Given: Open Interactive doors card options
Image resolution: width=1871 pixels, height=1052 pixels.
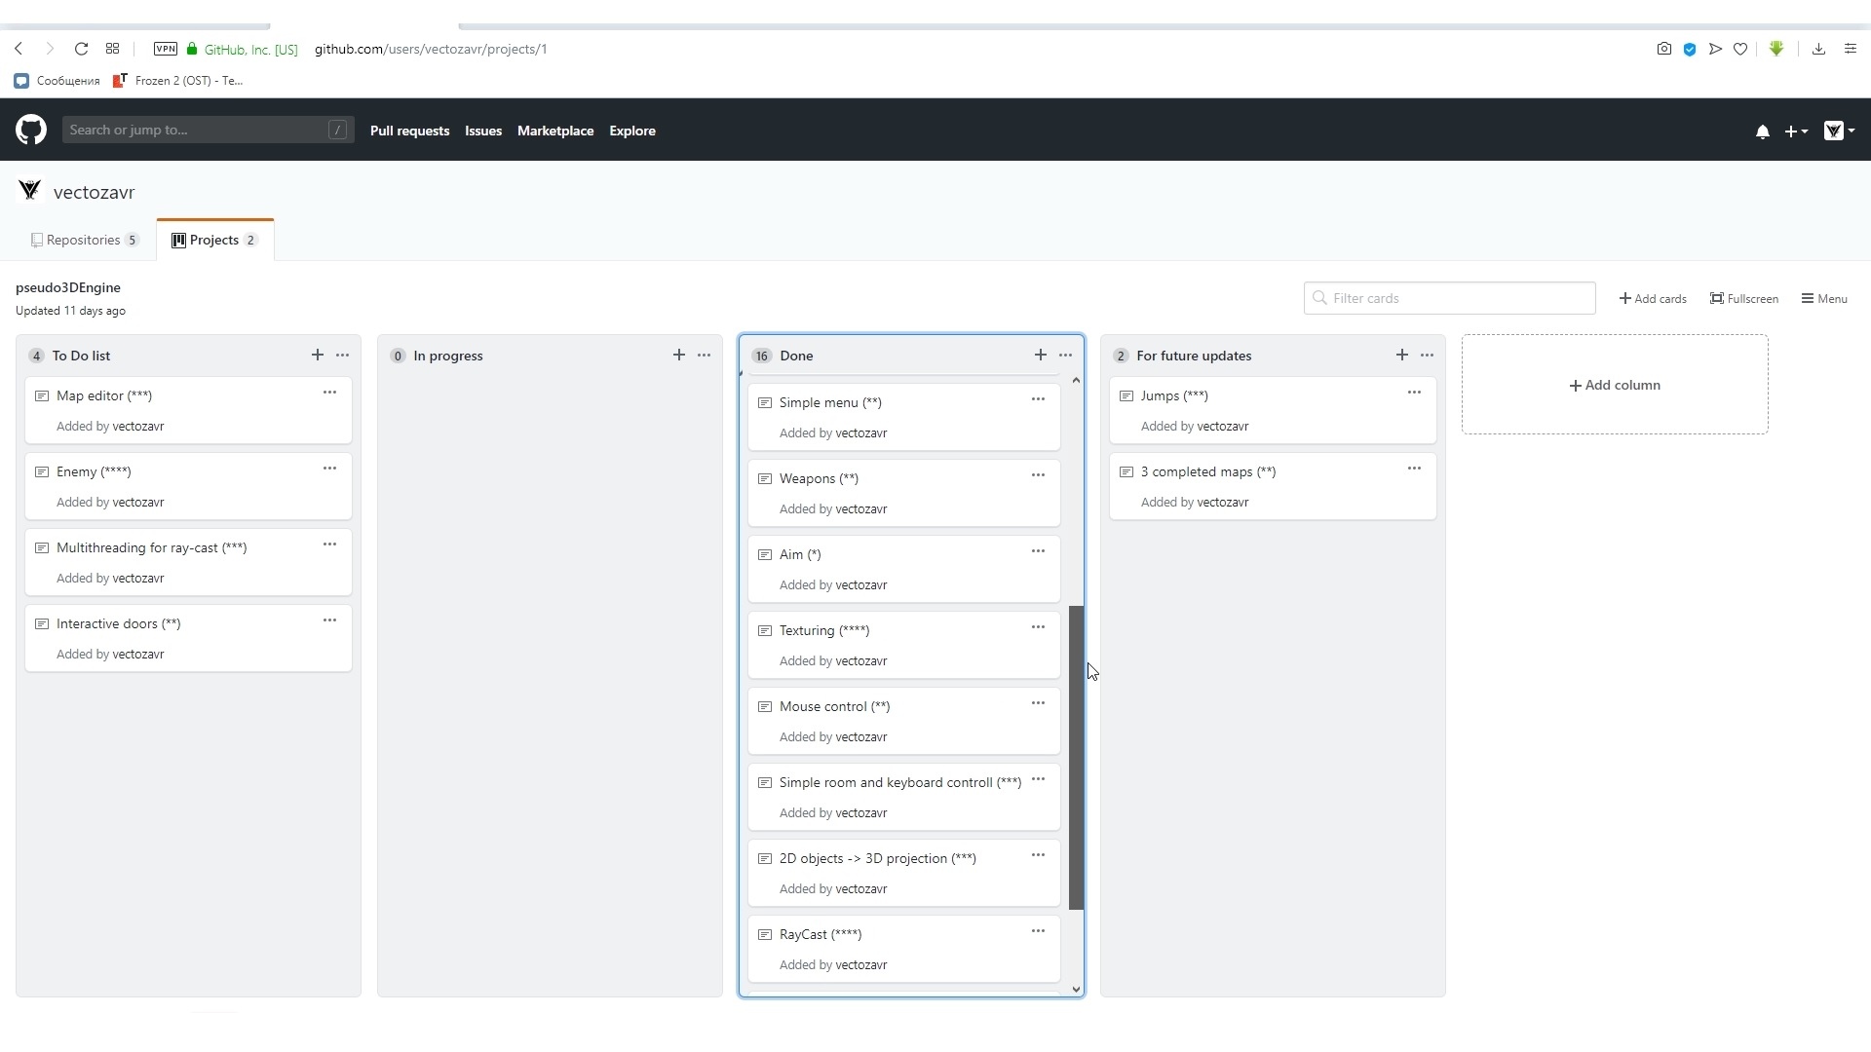Looking at the screenshot, I should [330, 620].
